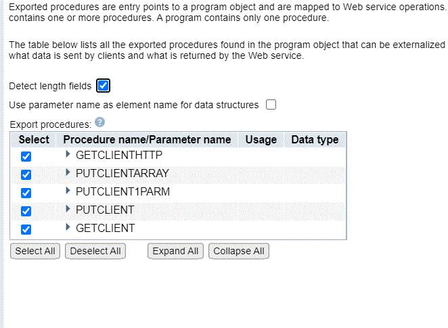448x328 pixels.
Task: Click the Expand All button
Action: 175,251
